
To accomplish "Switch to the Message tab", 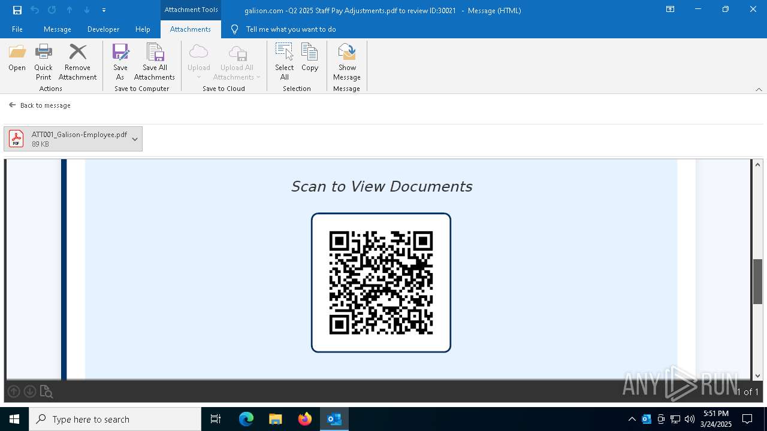I will coord(58,29).
